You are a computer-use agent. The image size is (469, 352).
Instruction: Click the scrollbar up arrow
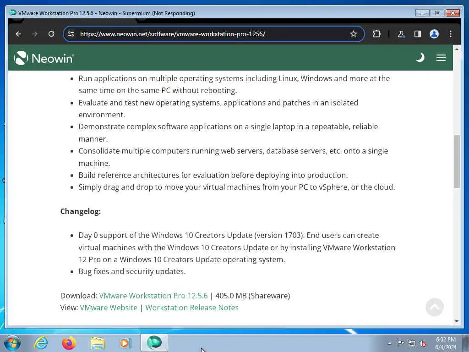point(457,49)
